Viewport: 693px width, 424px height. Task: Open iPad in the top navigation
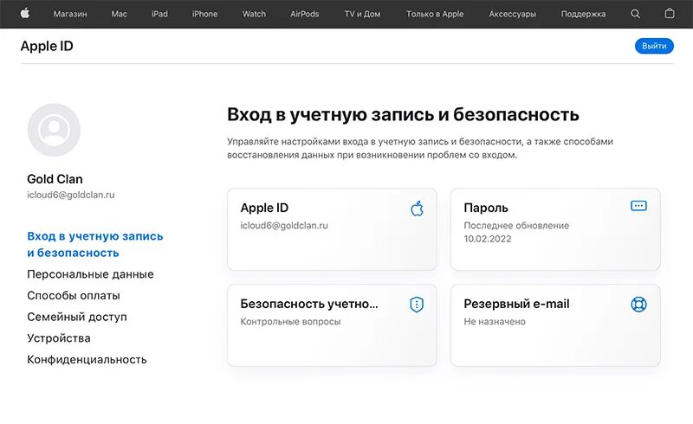159,14
